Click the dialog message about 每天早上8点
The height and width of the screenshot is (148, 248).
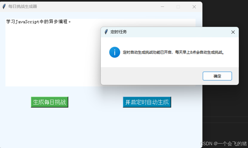(174, 52)
